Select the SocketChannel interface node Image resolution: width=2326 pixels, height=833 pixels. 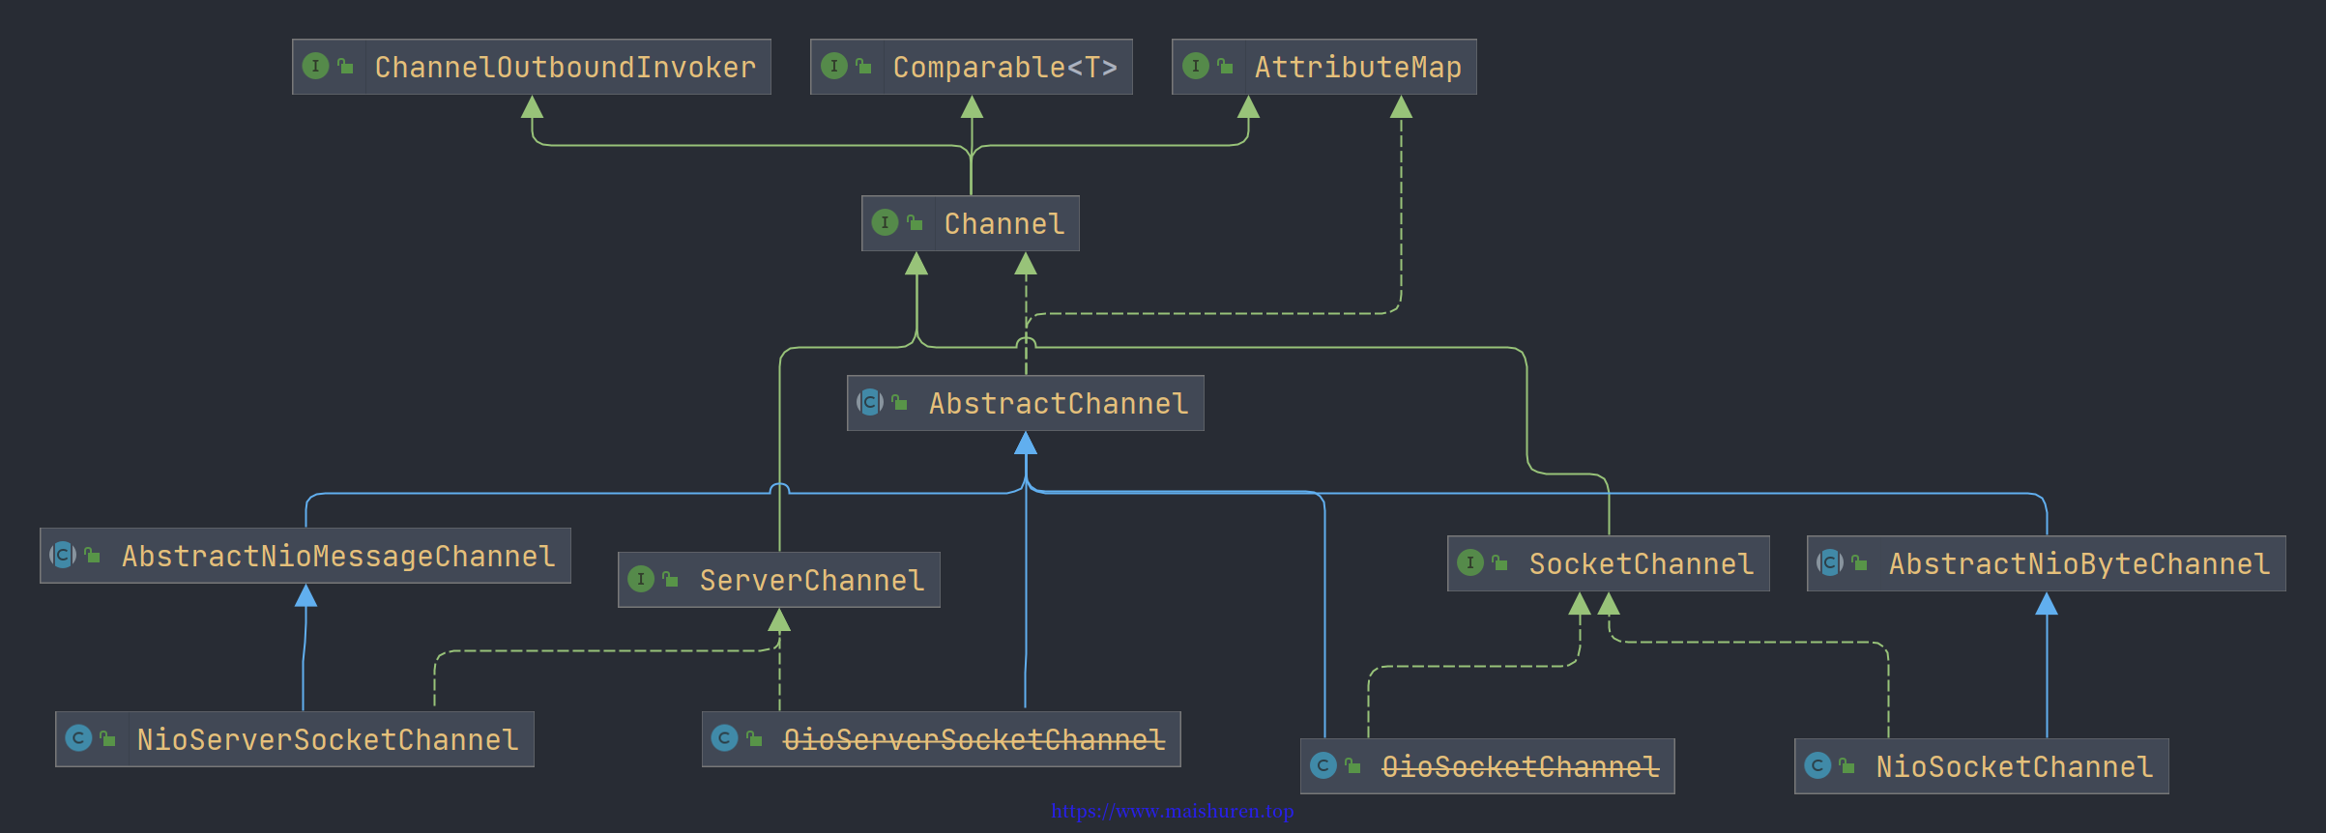pyautogui.click(x=1608, y=563)
